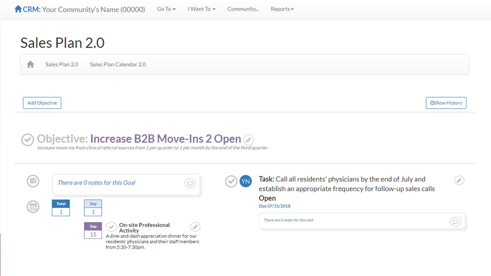This screenshot has width=491, height=276.
Task: Click the Add Objective button
Action: (x=42, y=103)
